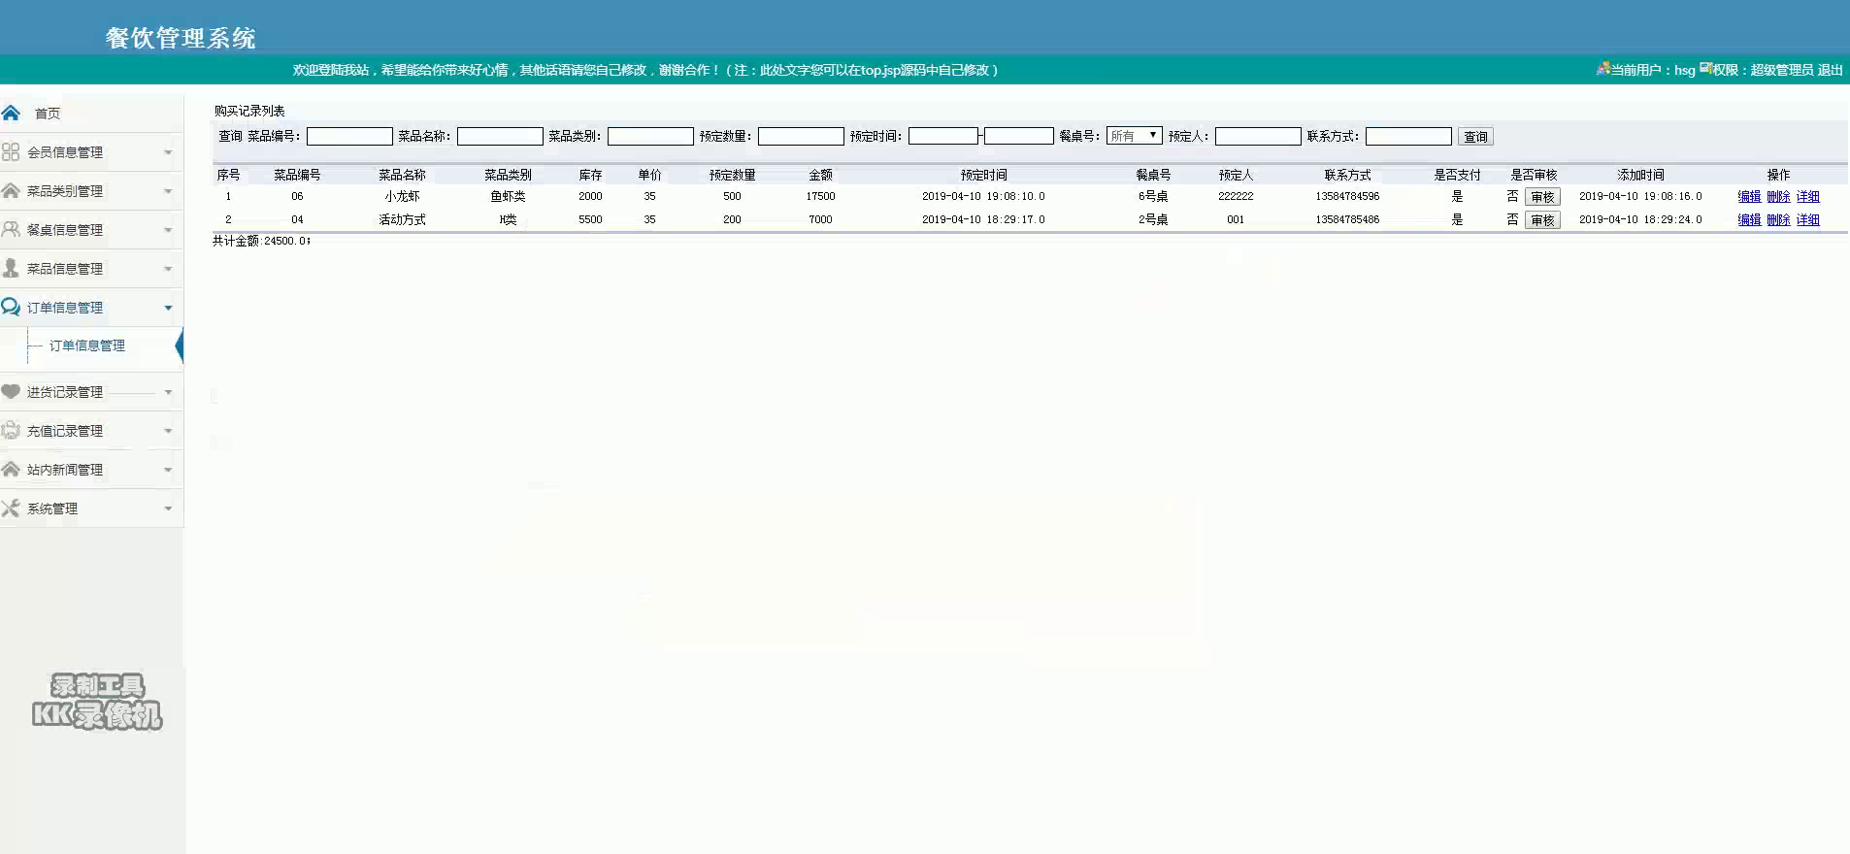Click phone number 13584784596 cell
The height and width of the screenshot is (854, 1850).
pos(1347,196)
